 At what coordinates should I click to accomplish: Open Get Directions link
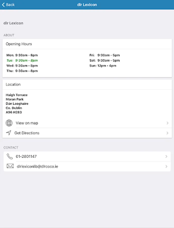tap(27, 133)
